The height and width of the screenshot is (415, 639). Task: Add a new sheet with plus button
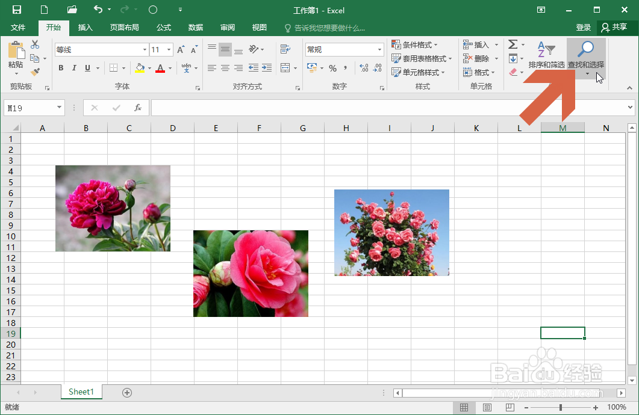pyautogui.click(x=127, y=393)
